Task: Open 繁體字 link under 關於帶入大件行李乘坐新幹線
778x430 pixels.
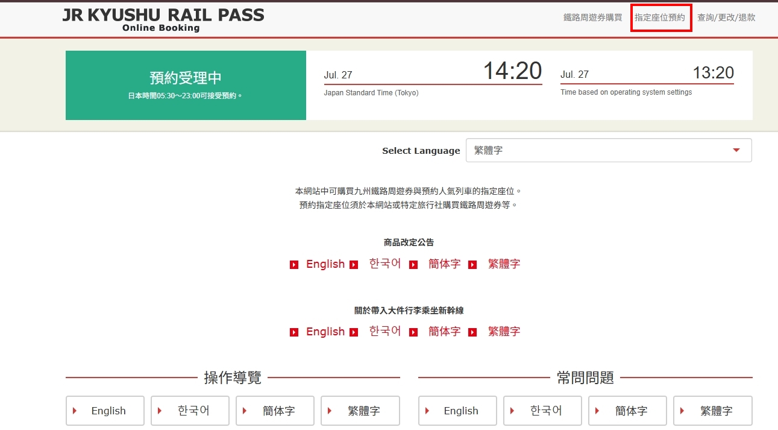Action: [504, 331]
